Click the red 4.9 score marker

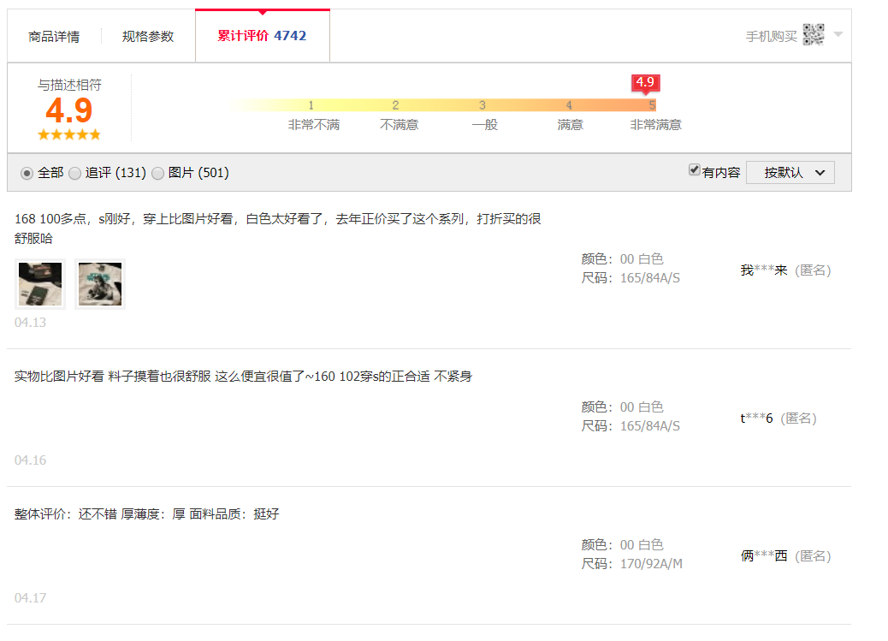click(x=646, y=83)
